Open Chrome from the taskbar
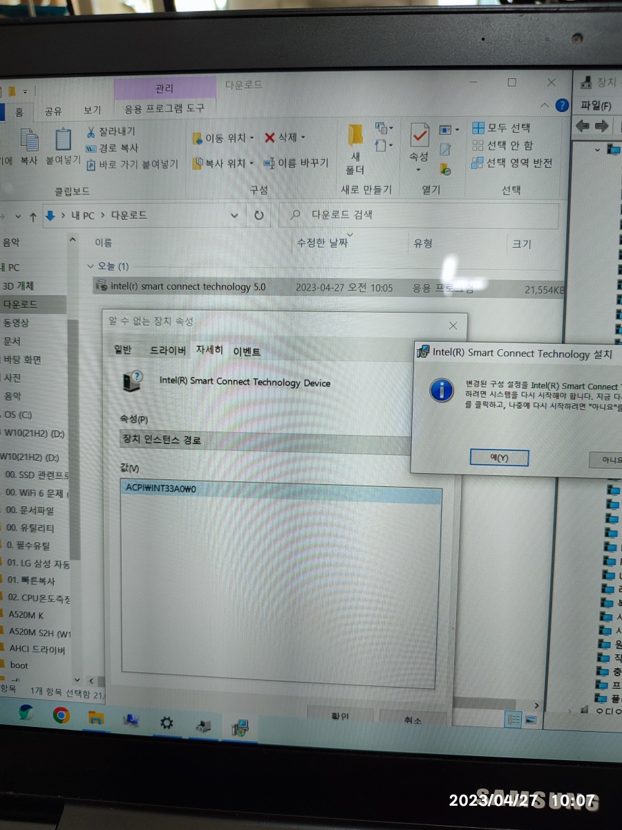This screenshot has height=830, width=622. (62, 714)
